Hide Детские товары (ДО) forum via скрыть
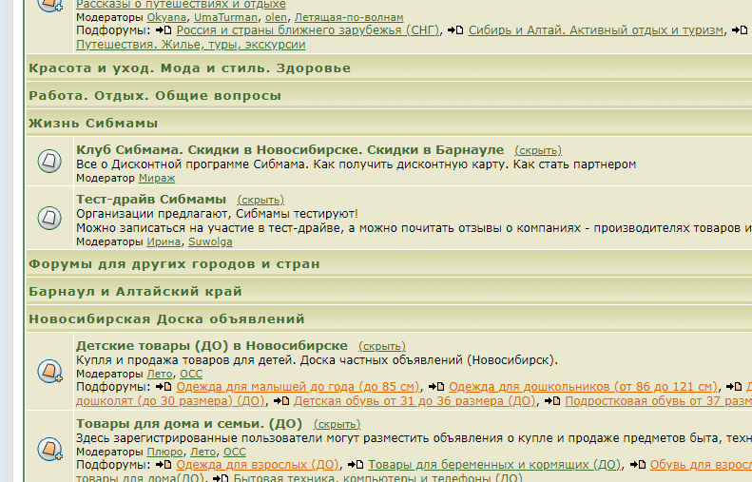The image size is (752, 482). tap(382, 346)
